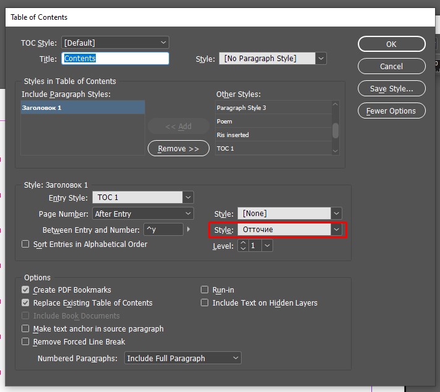The image size is (440, 392).
Task: Uncheck Create PDF Bookmarks
Action: (x=25, y=290)
